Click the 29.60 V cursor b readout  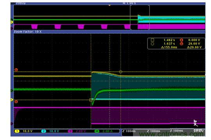(x=194, y=44)
